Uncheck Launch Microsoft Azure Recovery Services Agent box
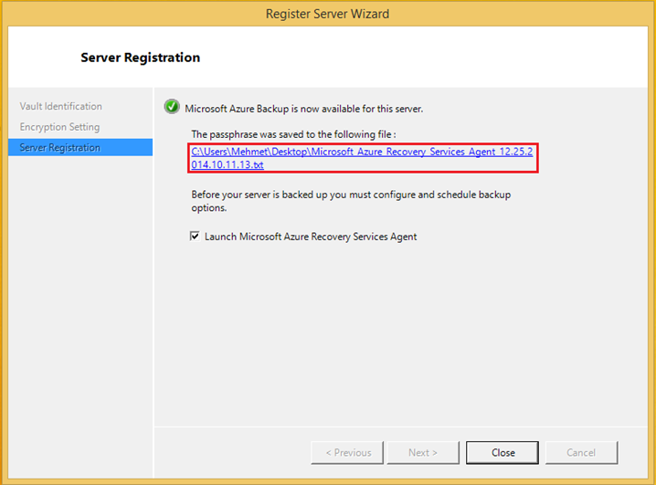The image size is (656, 485). click(x=195, y=237)
